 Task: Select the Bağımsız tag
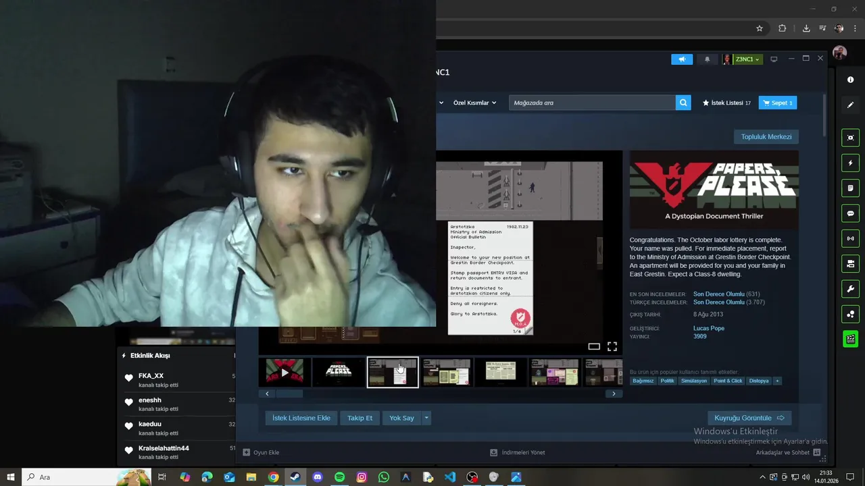point(643,381)
